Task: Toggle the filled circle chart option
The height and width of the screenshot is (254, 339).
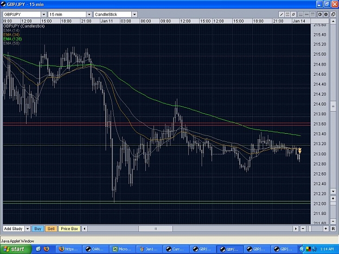Action: click(326, 15)
